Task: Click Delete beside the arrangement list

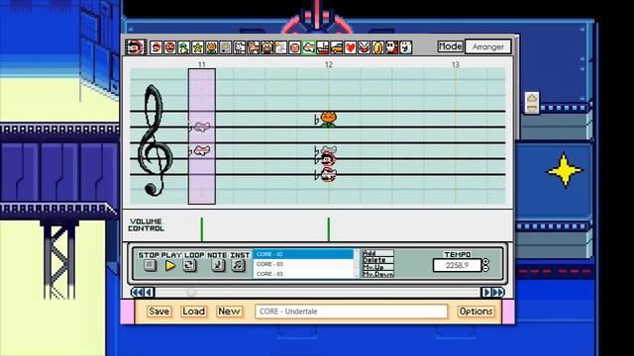Action: tap(377, 260)
